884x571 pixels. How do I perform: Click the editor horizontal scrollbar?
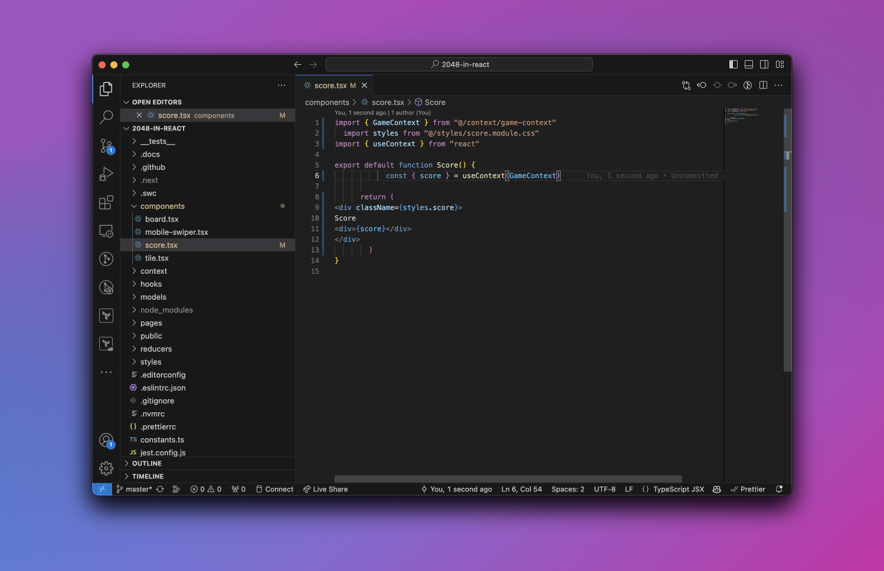508,479
